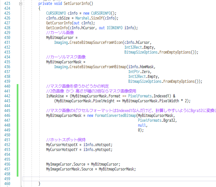The width and height of the screenshot is (216, 187).
Task: Click 'ICONINFO' type on line 428
Action: point(115,28)
